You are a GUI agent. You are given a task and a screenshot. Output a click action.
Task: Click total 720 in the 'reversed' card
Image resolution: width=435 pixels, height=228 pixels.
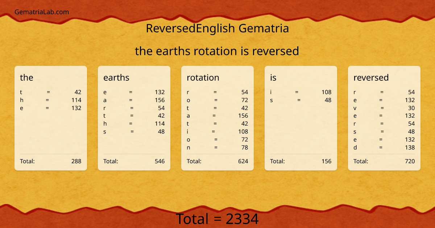410,161
